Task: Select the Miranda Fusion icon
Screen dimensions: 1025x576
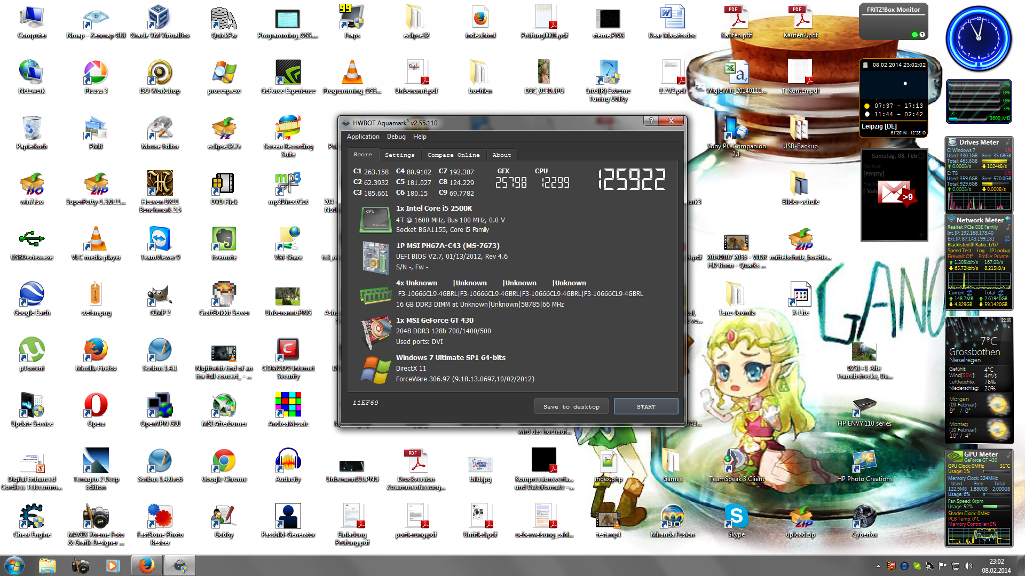Action: 673,522
